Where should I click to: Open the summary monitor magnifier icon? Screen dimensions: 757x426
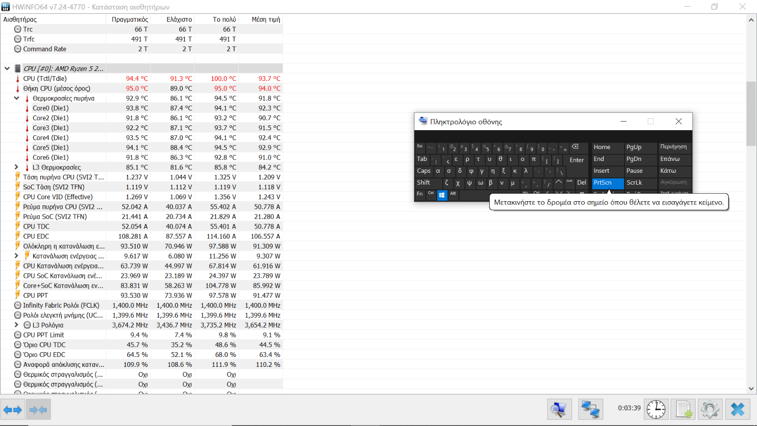(x=559, y=409)
